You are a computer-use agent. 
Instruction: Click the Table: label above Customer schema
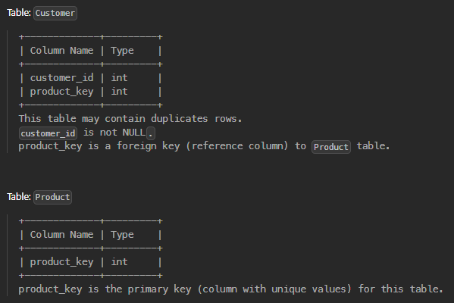[x=19, y=13]
